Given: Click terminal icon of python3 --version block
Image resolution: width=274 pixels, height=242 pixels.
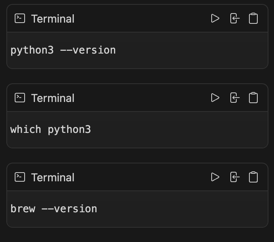Looking at the screenshot, I should pyautogui.click(x=20, y=18).
